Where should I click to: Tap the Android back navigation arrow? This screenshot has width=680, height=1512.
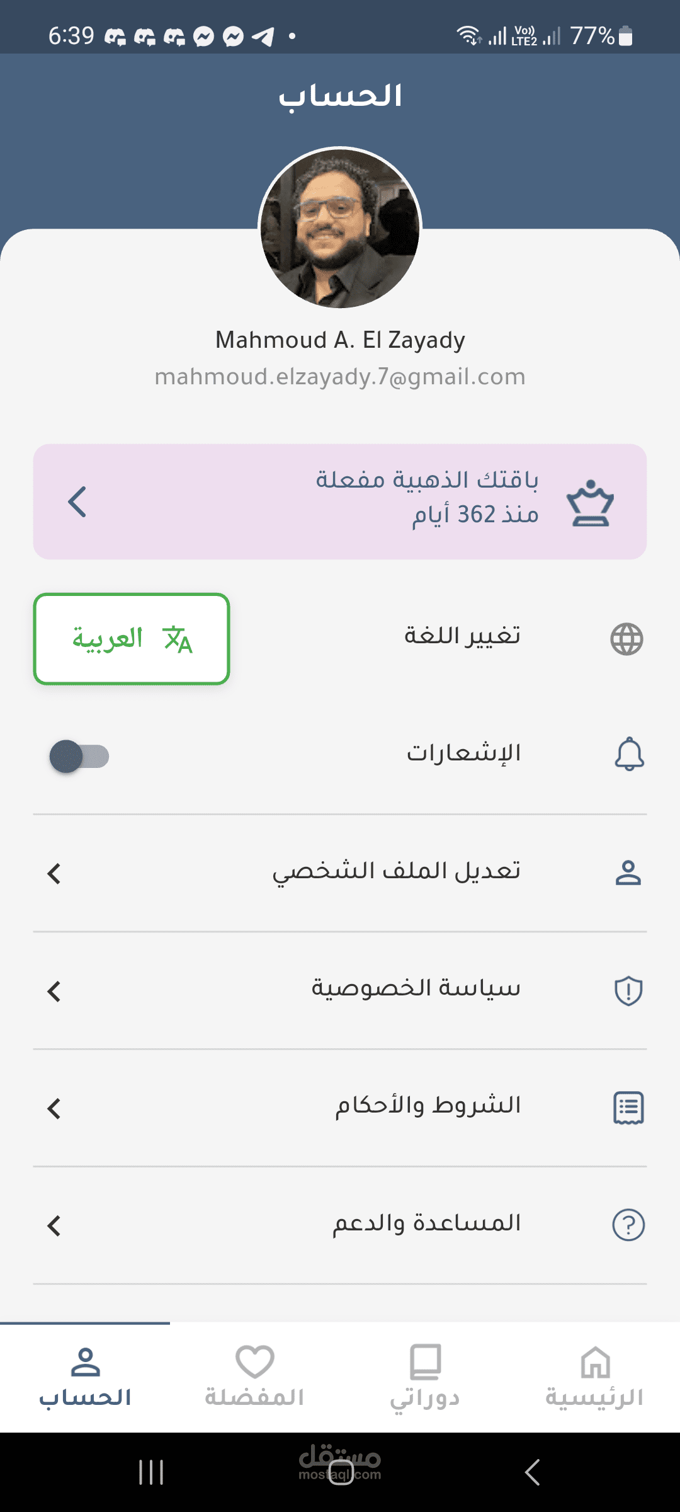(532, 1472)
